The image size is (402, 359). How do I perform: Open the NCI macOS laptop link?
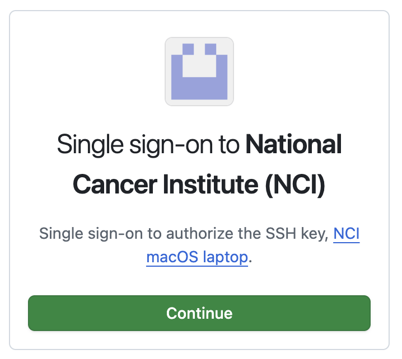(197, 258)
